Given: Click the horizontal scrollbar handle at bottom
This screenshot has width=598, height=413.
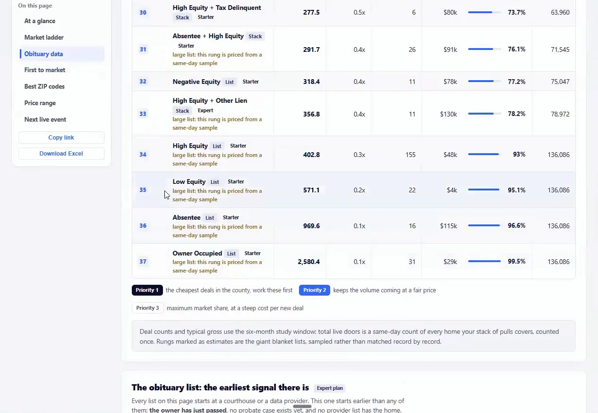Looking at the screenshot, I should point(302,406).
